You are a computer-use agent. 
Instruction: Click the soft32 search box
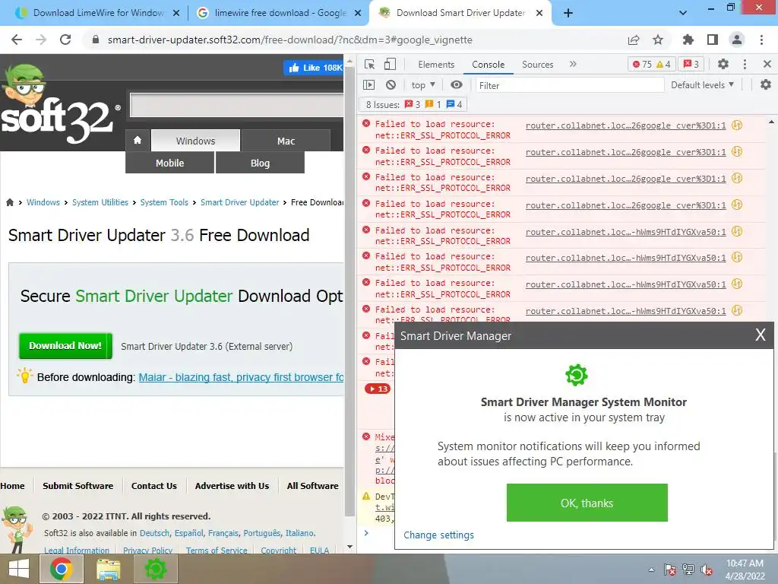pyautogui.click(x=237, y=105)
